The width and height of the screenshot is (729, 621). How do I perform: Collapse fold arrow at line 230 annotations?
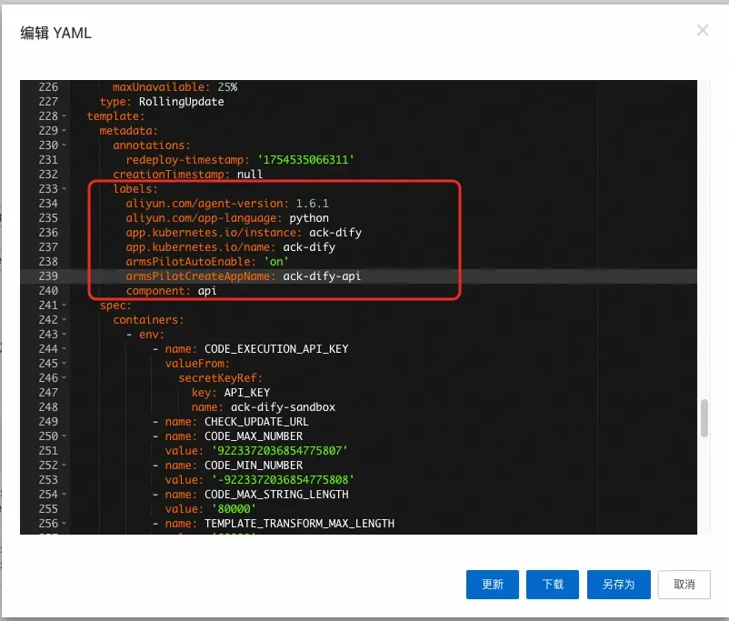[x=65, y=145]
